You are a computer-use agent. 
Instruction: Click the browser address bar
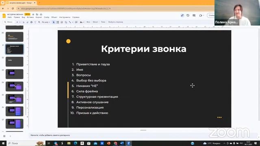tap(115, 9)
